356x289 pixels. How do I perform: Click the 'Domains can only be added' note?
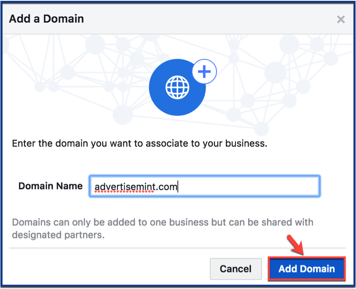162,223
